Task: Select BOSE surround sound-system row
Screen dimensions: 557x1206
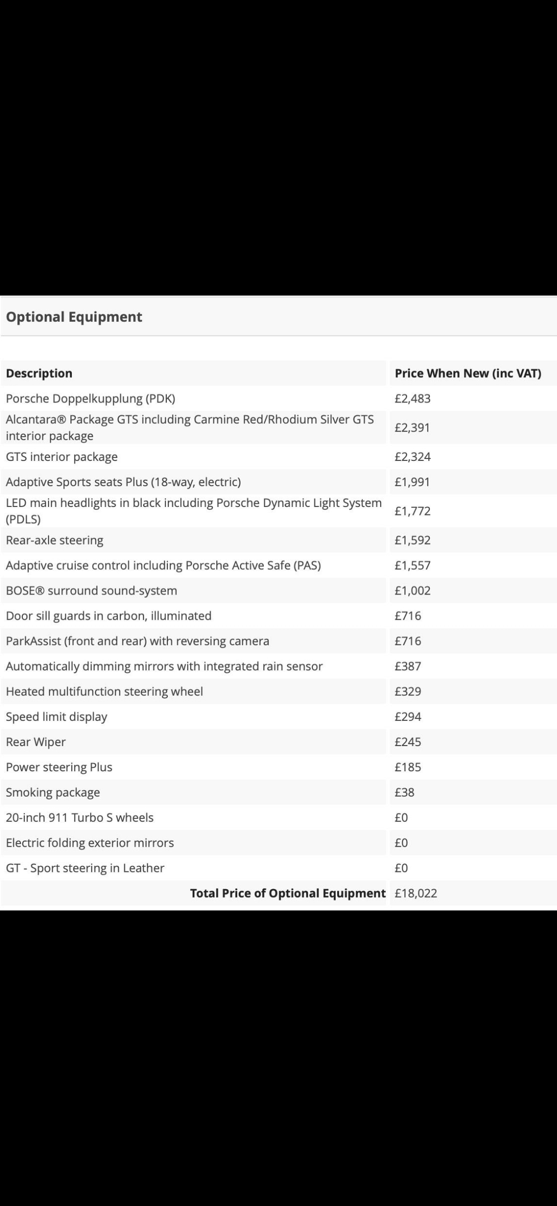Action: [x=92, y=591]
